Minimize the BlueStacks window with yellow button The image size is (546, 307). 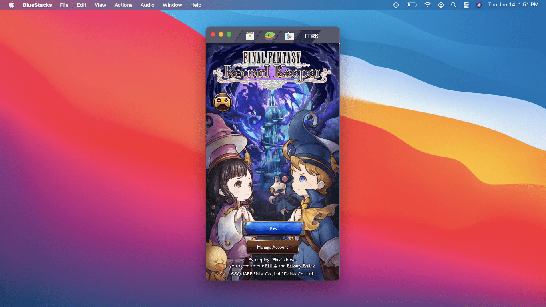click(221, 34)
